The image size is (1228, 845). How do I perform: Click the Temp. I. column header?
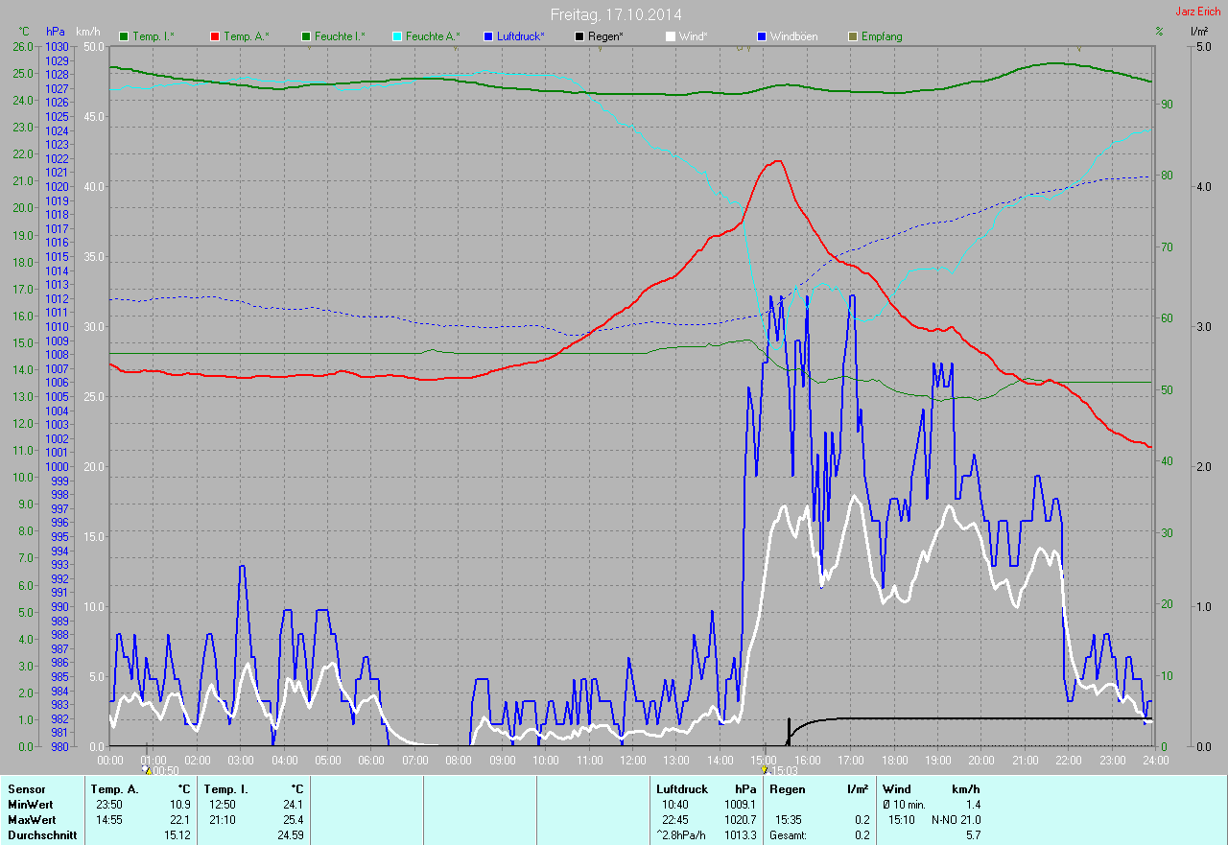pyautogui.click(x=224, y=788)
